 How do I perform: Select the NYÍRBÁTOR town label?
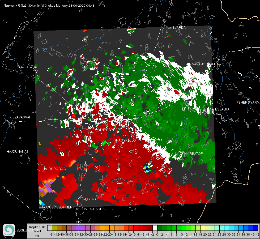pyautogui.click(x=194, y=153)
